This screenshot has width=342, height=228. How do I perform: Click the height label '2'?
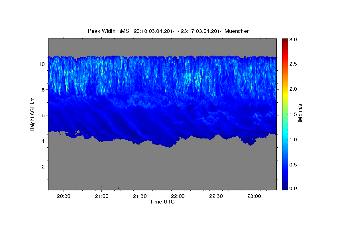point(43,166)
